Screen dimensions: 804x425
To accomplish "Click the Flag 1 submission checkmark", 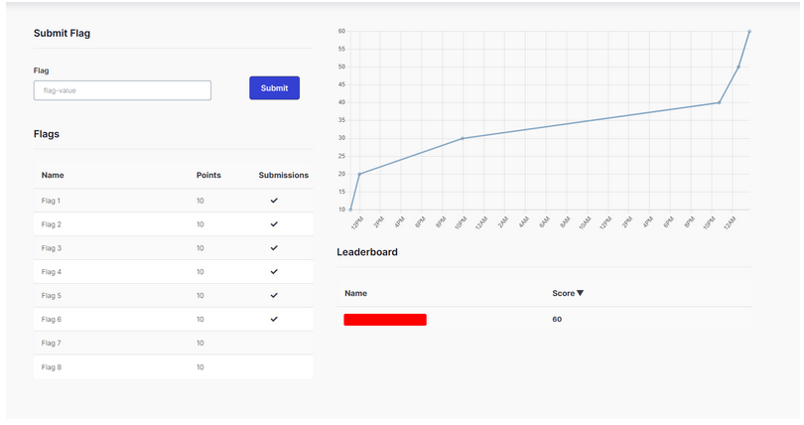I will (x=274, y=201).
